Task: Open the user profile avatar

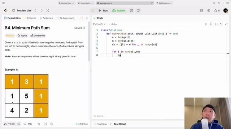Action: (226, 10)
